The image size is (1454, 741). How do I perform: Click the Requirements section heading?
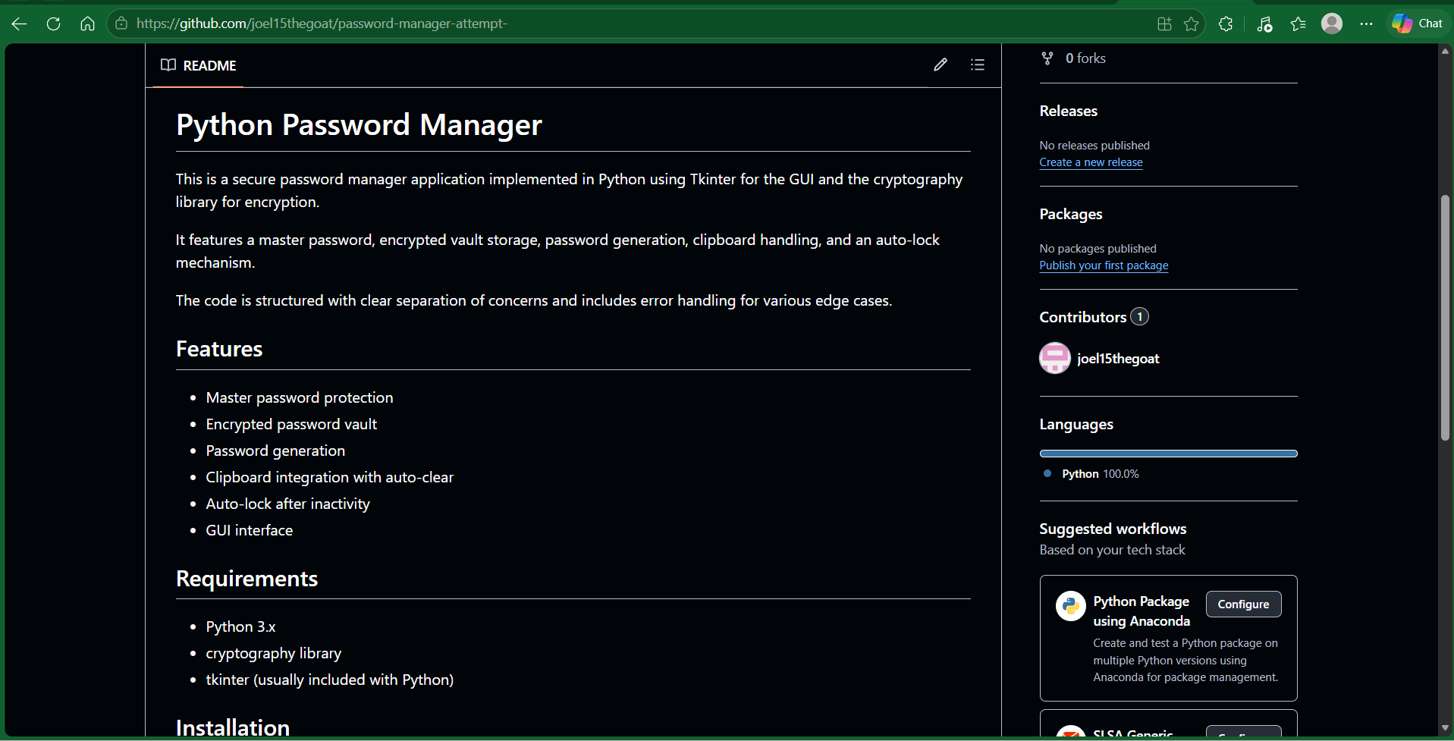coord(247,579)
